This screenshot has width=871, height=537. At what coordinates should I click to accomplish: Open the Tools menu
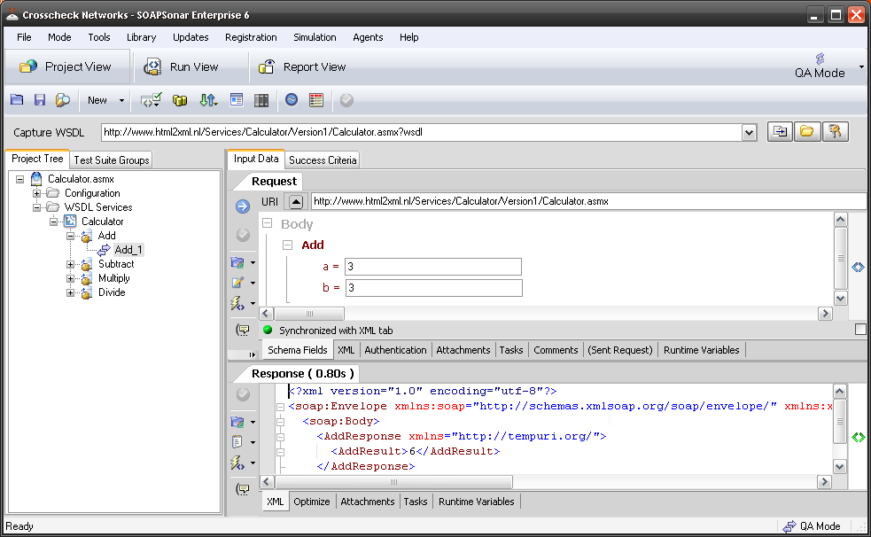99,37
